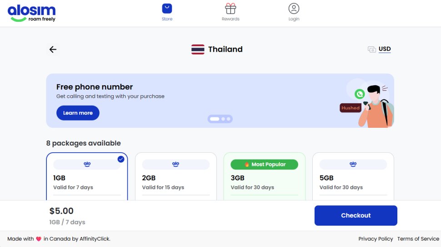Viewport: 441px width, 247px height.
Task: Open the Store tab
Action: click(x=167, y=13)
